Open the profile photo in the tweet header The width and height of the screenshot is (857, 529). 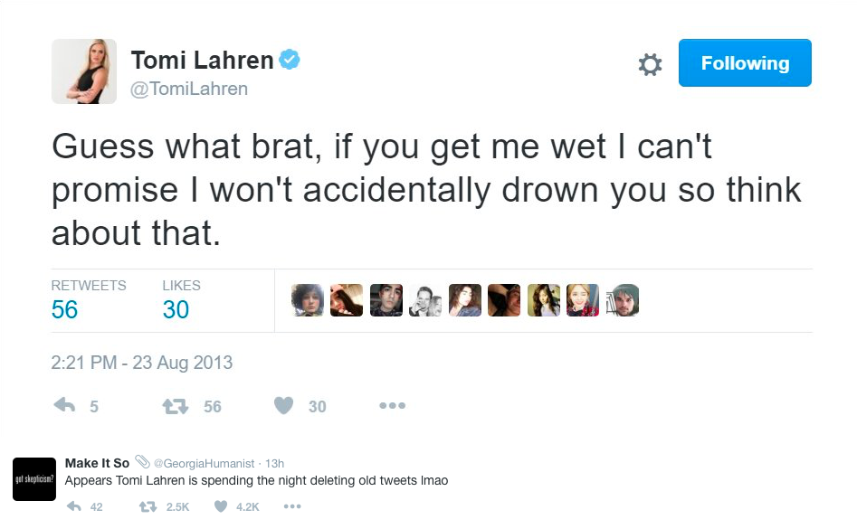click(84, 71)
